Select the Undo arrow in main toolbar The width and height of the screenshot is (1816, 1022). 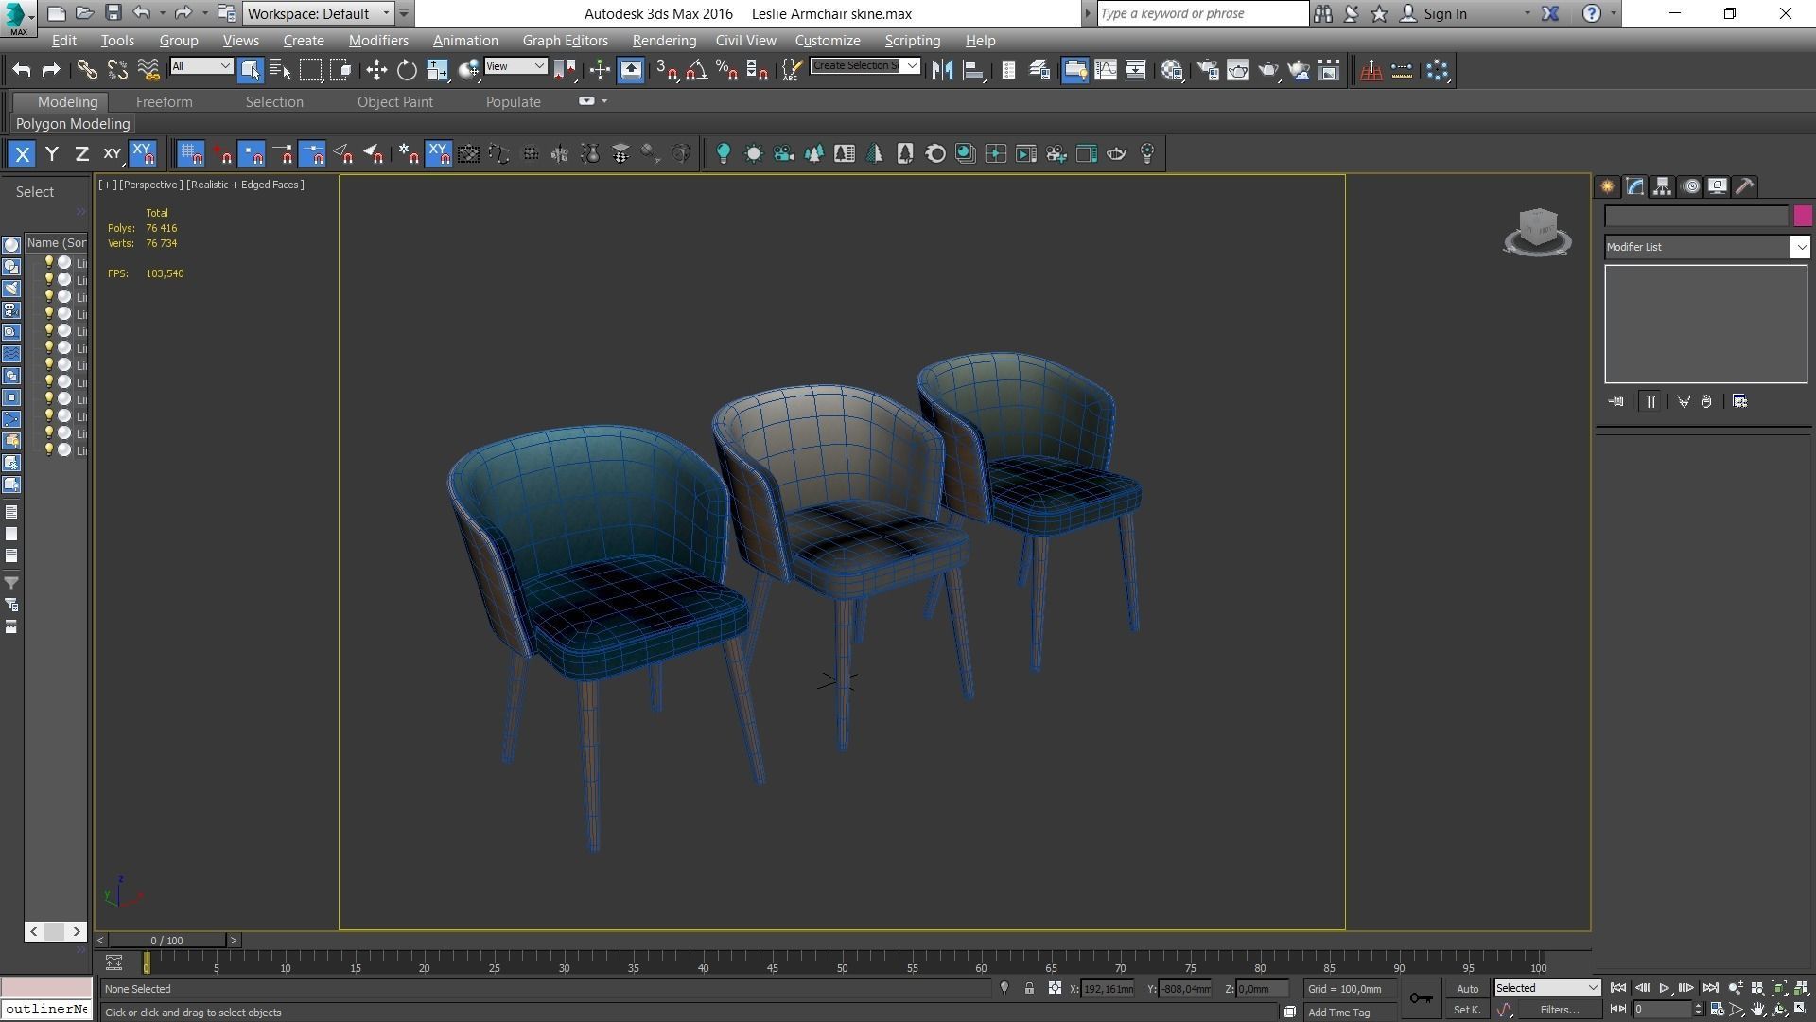coord(21,70)
